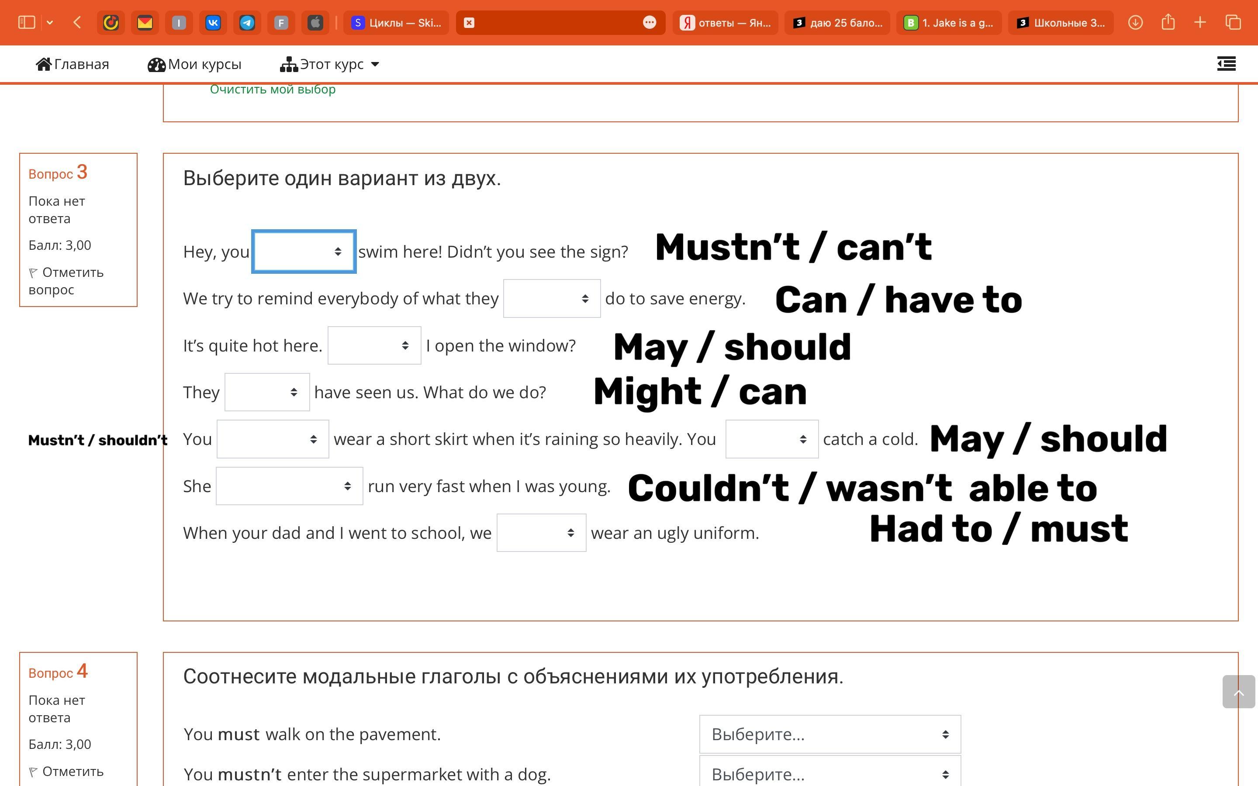The width and height of the screenshot is (1258, 786).
Task: Go to Главная home link
Action: coord(72,65)
